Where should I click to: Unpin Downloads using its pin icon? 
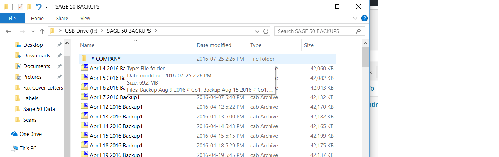point(59,56)
